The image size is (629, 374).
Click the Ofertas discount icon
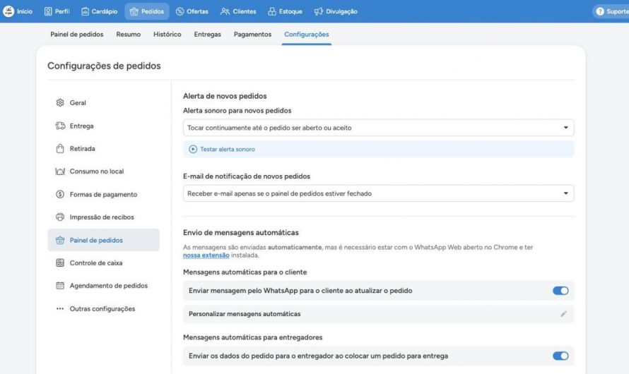pos(180,11)
